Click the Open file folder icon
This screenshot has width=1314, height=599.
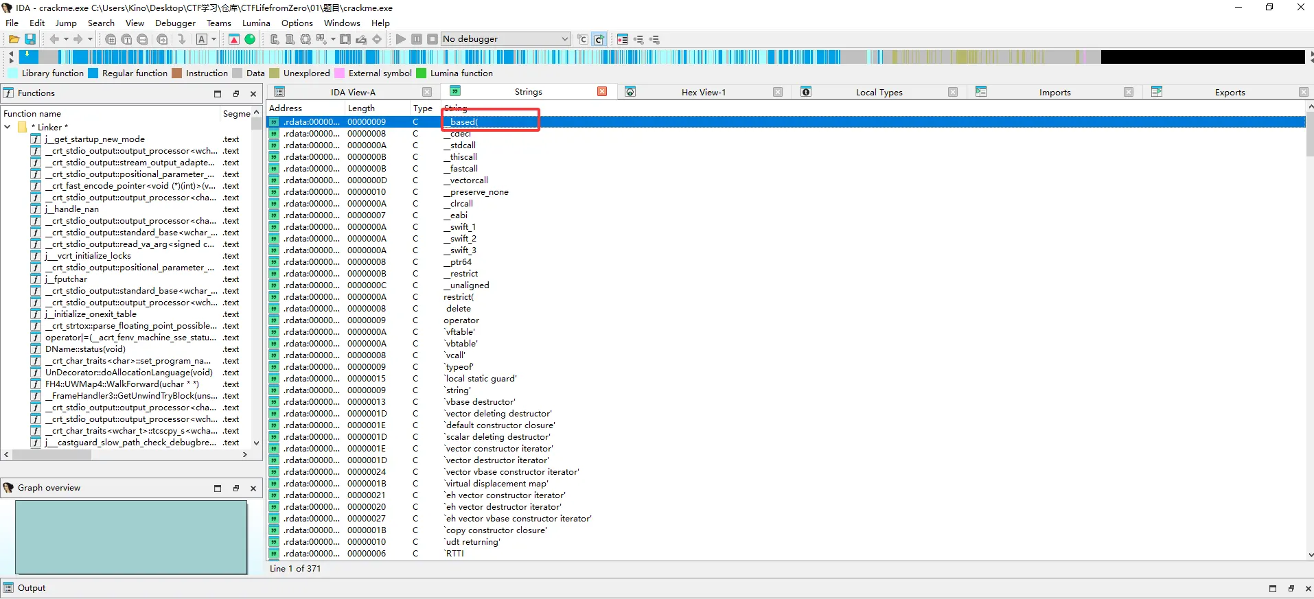tap(14, 39)
